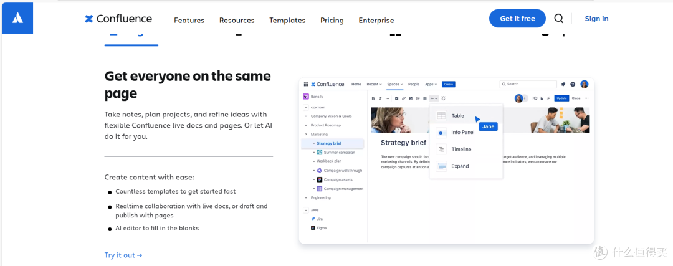The width and height of the screenshot is (673, 266).
Task: Click the Confluence logo inside the mockup
Action: pos(328,84)
